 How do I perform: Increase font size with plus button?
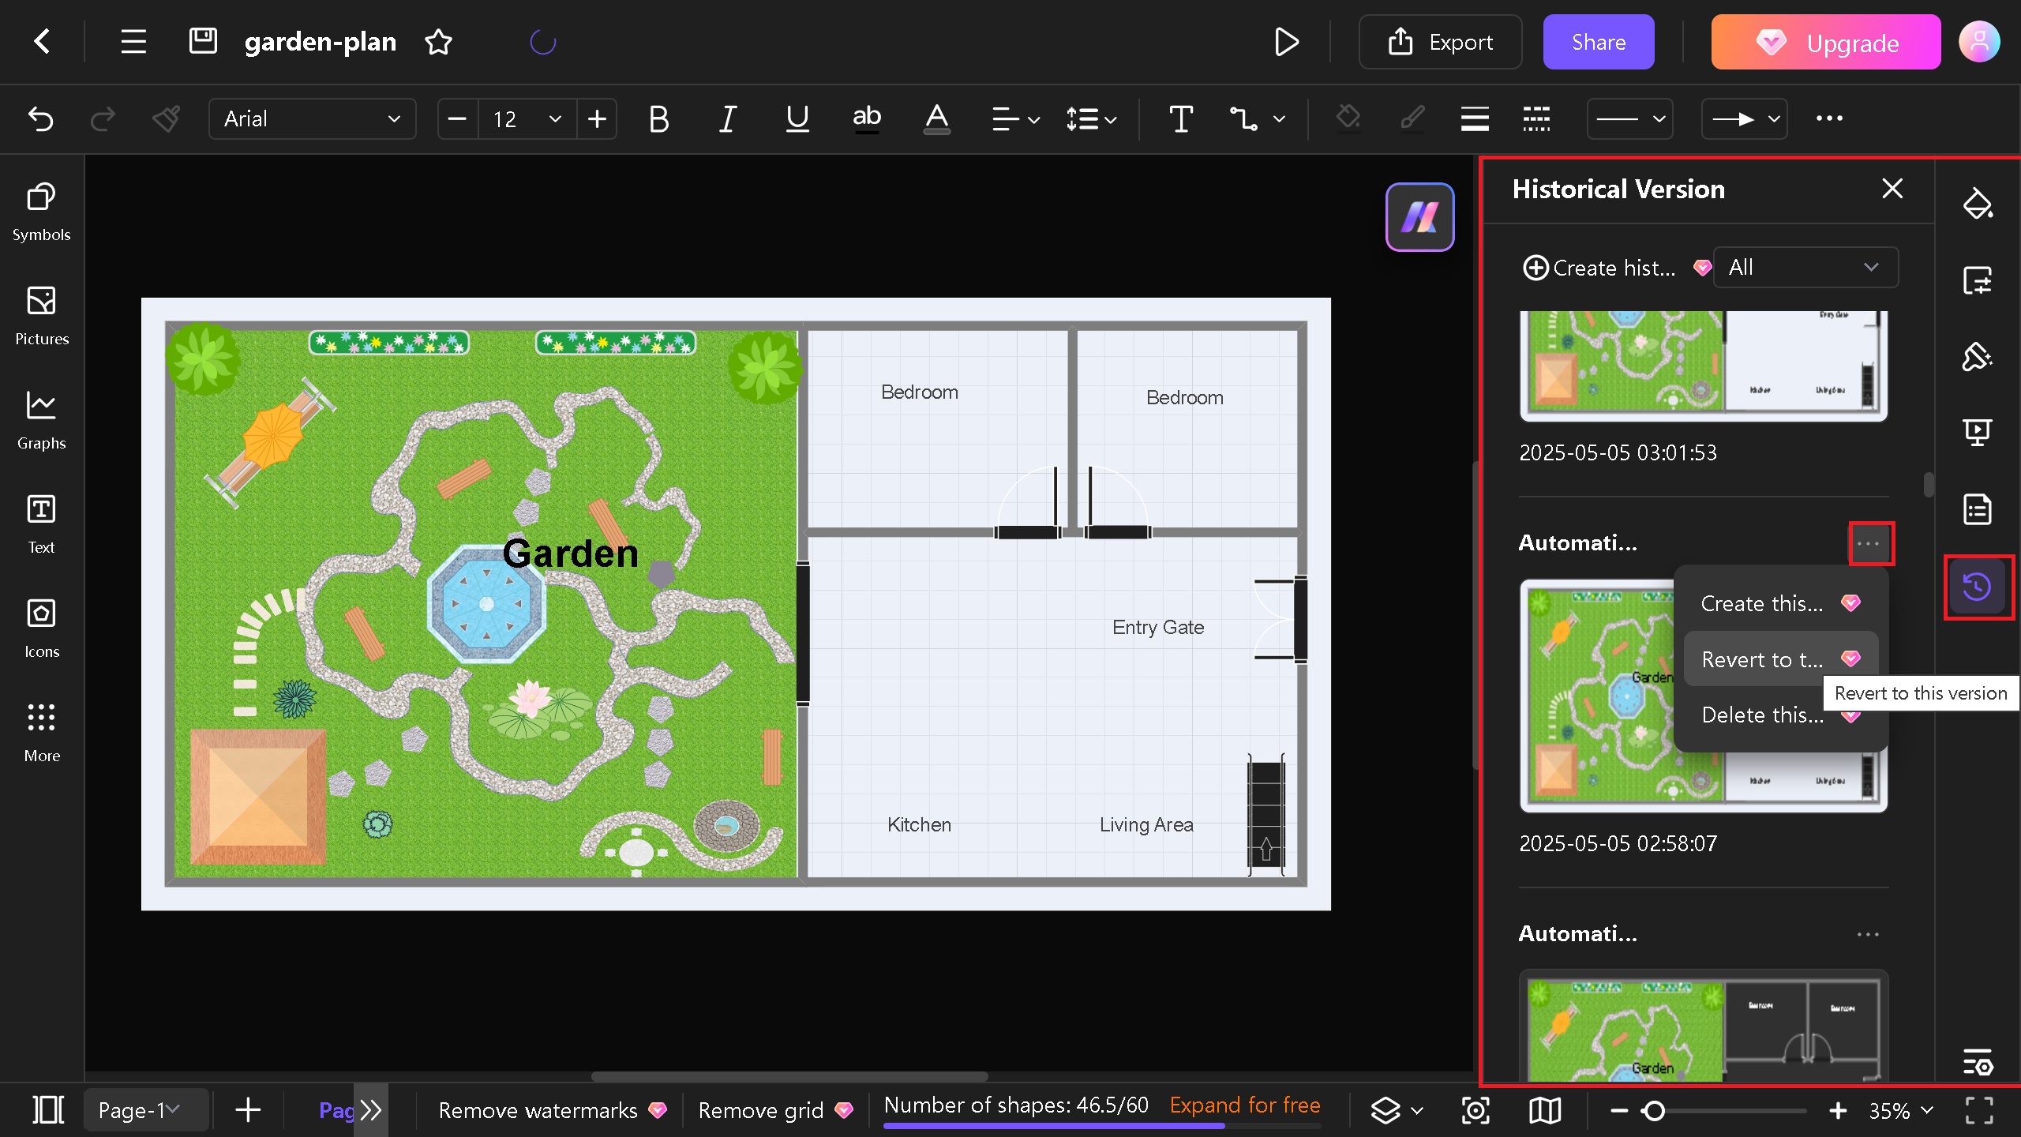tap(597, 119)
